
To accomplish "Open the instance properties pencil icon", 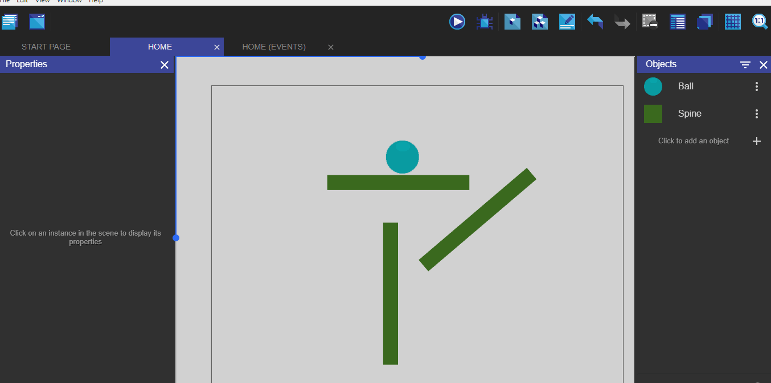I will pos(567,21).
